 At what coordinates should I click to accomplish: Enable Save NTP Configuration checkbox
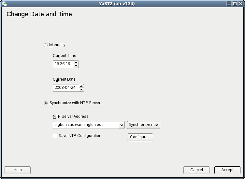point(55,136)
